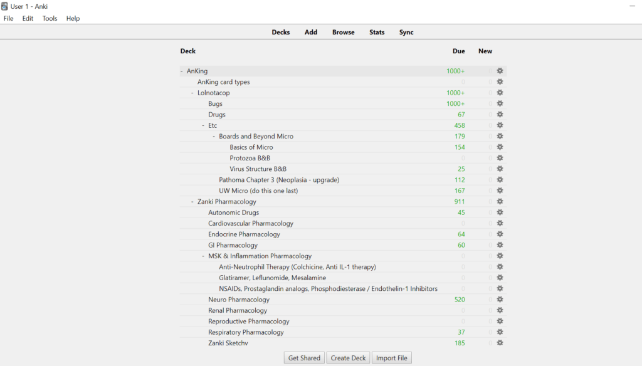Open gear options for Drugs deck

tap(500, 115)
